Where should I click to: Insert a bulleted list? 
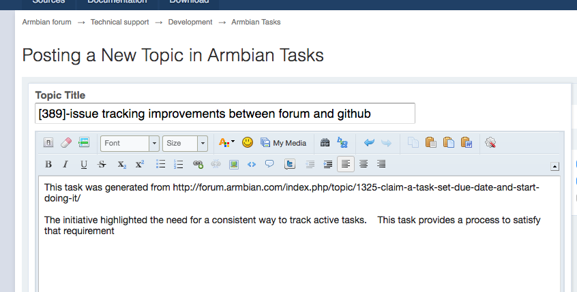coord(161,164)
